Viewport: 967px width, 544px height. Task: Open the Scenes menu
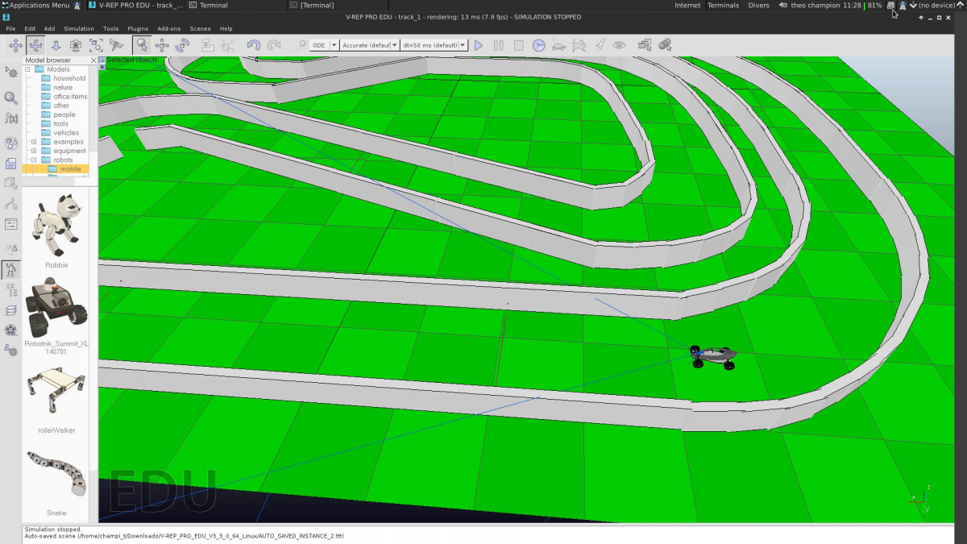point(200,29)
